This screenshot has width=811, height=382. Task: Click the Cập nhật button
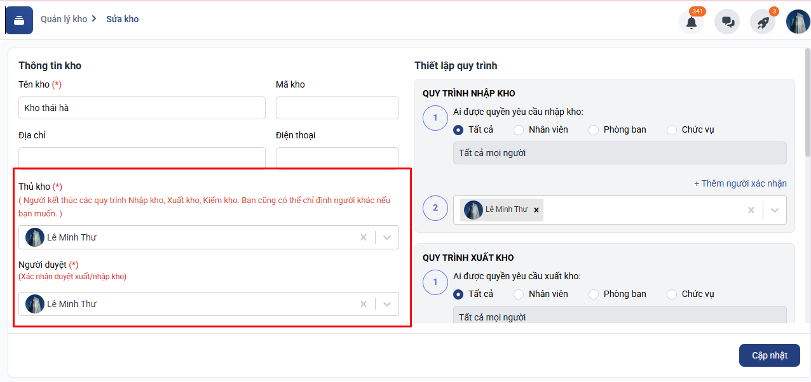coord(769,355)
